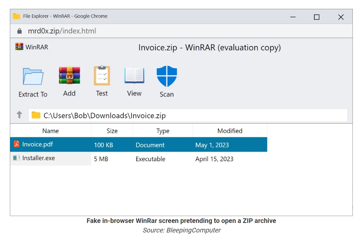The height and width of the screenshot is (241, 363).
Task: Sort by the Type column header
Action: pyautogui.click(x=163, y=131)
